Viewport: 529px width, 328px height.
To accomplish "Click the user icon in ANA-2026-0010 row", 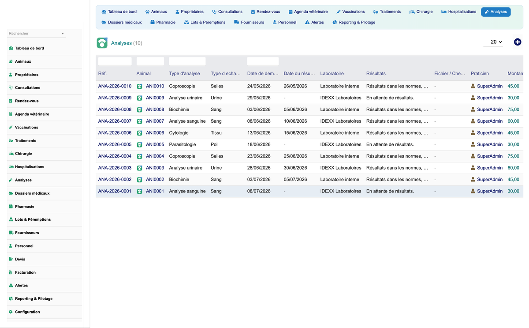I will point(473,86).
